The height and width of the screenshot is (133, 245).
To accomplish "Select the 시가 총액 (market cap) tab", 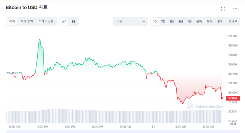I will (27, 21).
